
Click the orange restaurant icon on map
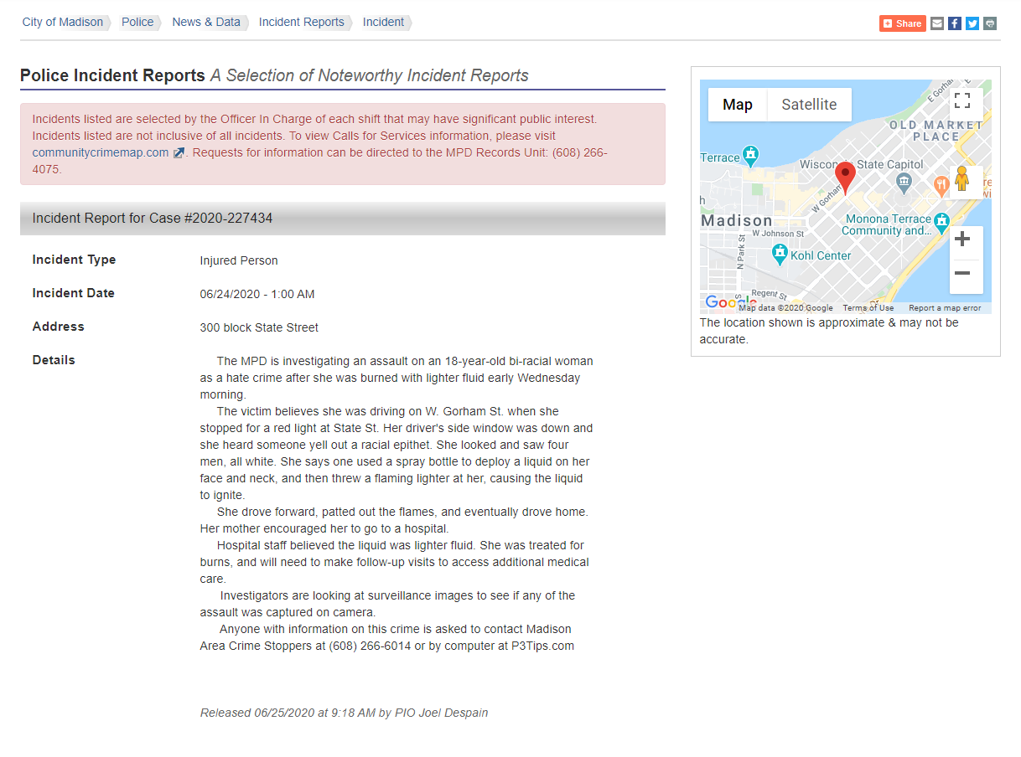coord(941,186)
